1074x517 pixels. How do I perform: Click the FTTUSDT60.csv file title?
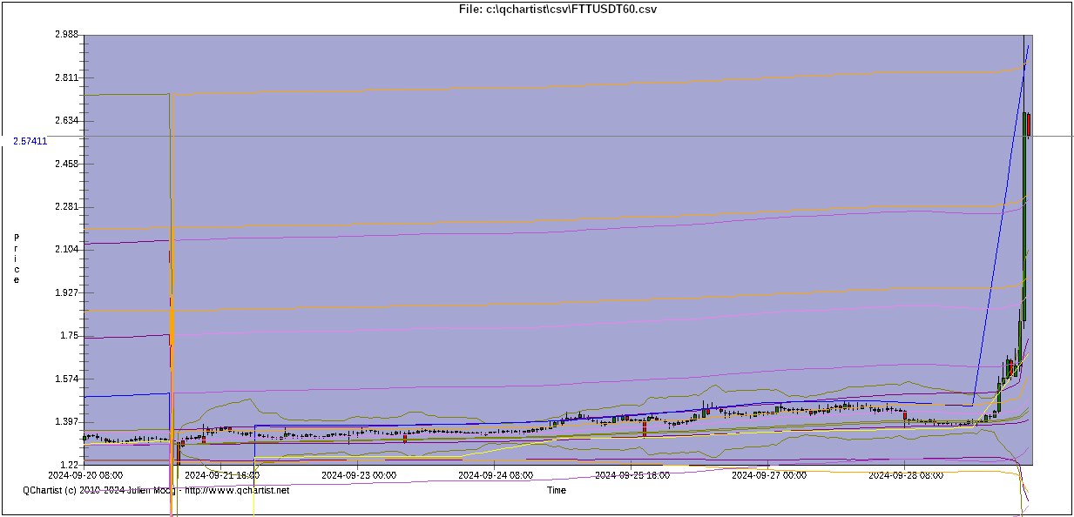point(557,9)
